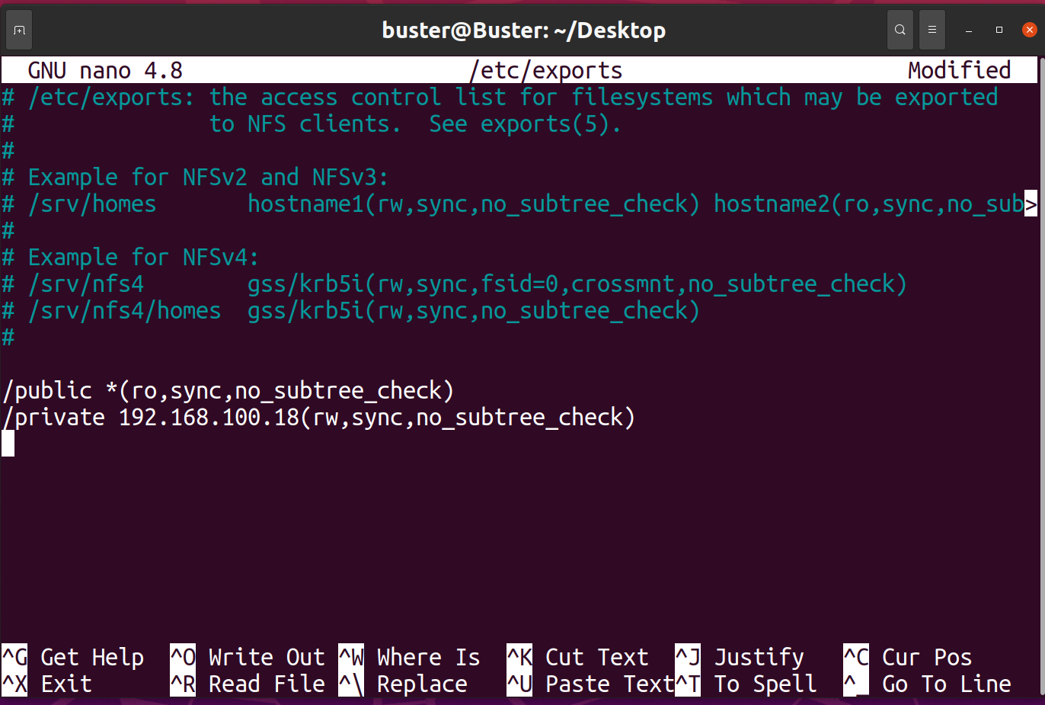Click the ^R Read File shortcut
1045x705 pixels.
[x=248, y=684]
